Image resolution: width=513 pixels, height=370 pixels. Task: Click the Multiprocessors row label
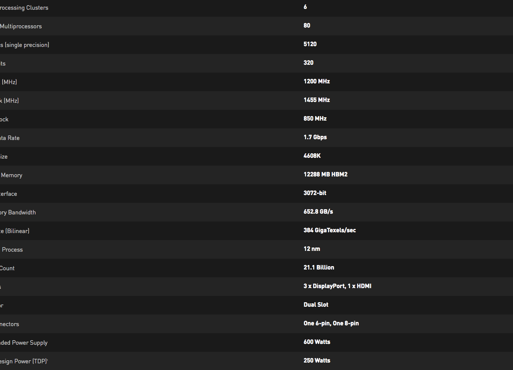(x=21, y=26)
